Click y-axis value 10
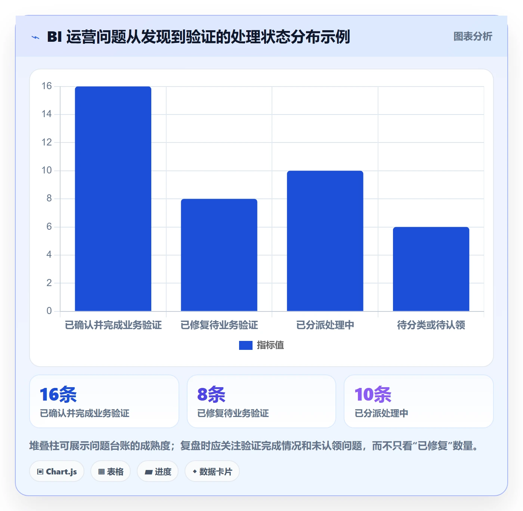 47,170
